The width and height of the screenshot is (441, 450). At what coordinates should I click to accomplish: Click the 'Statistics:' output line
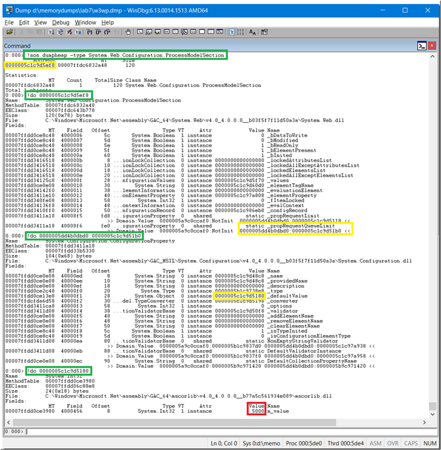[x=22, y=75]
